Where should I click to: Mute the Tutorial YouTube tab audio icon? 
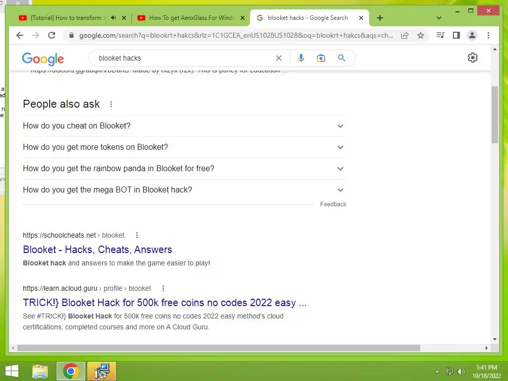tap(114, 18)
